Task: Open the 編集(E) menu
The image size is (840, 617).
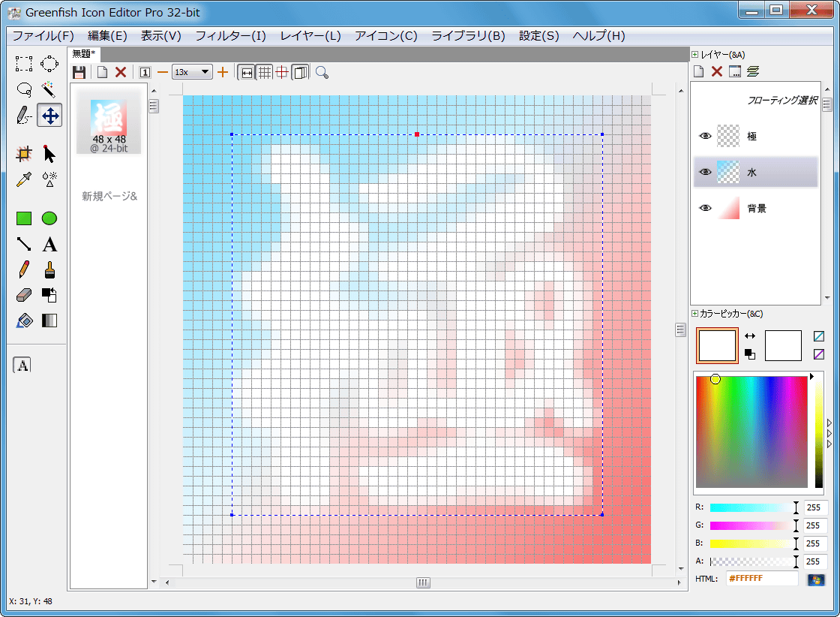Action: click(107, 36)
